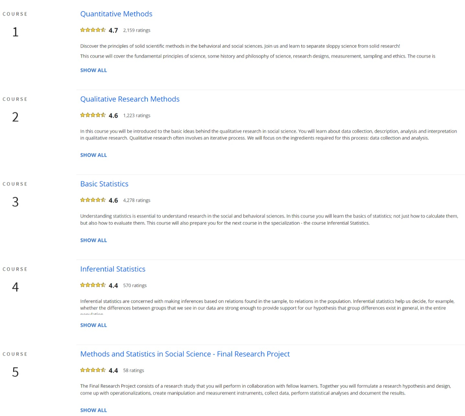The width and height of the screenshot is (465, 416).
Task: Open the Basic Statistics course link
Action: (x=104, y=184)
